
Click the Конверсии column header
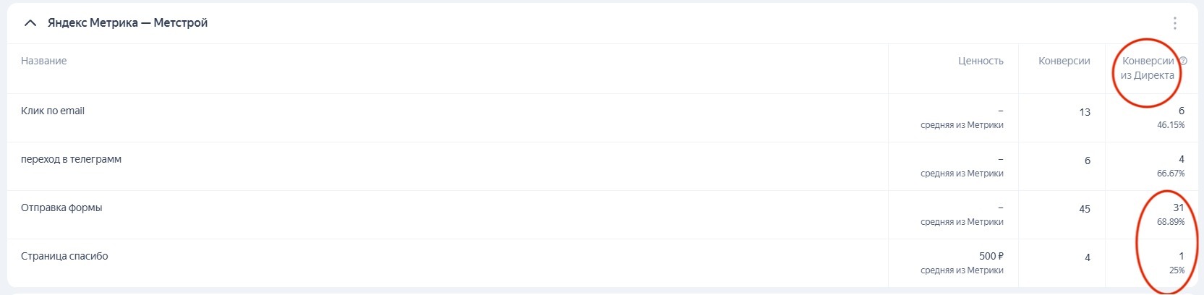click(x=1064, y=61)
